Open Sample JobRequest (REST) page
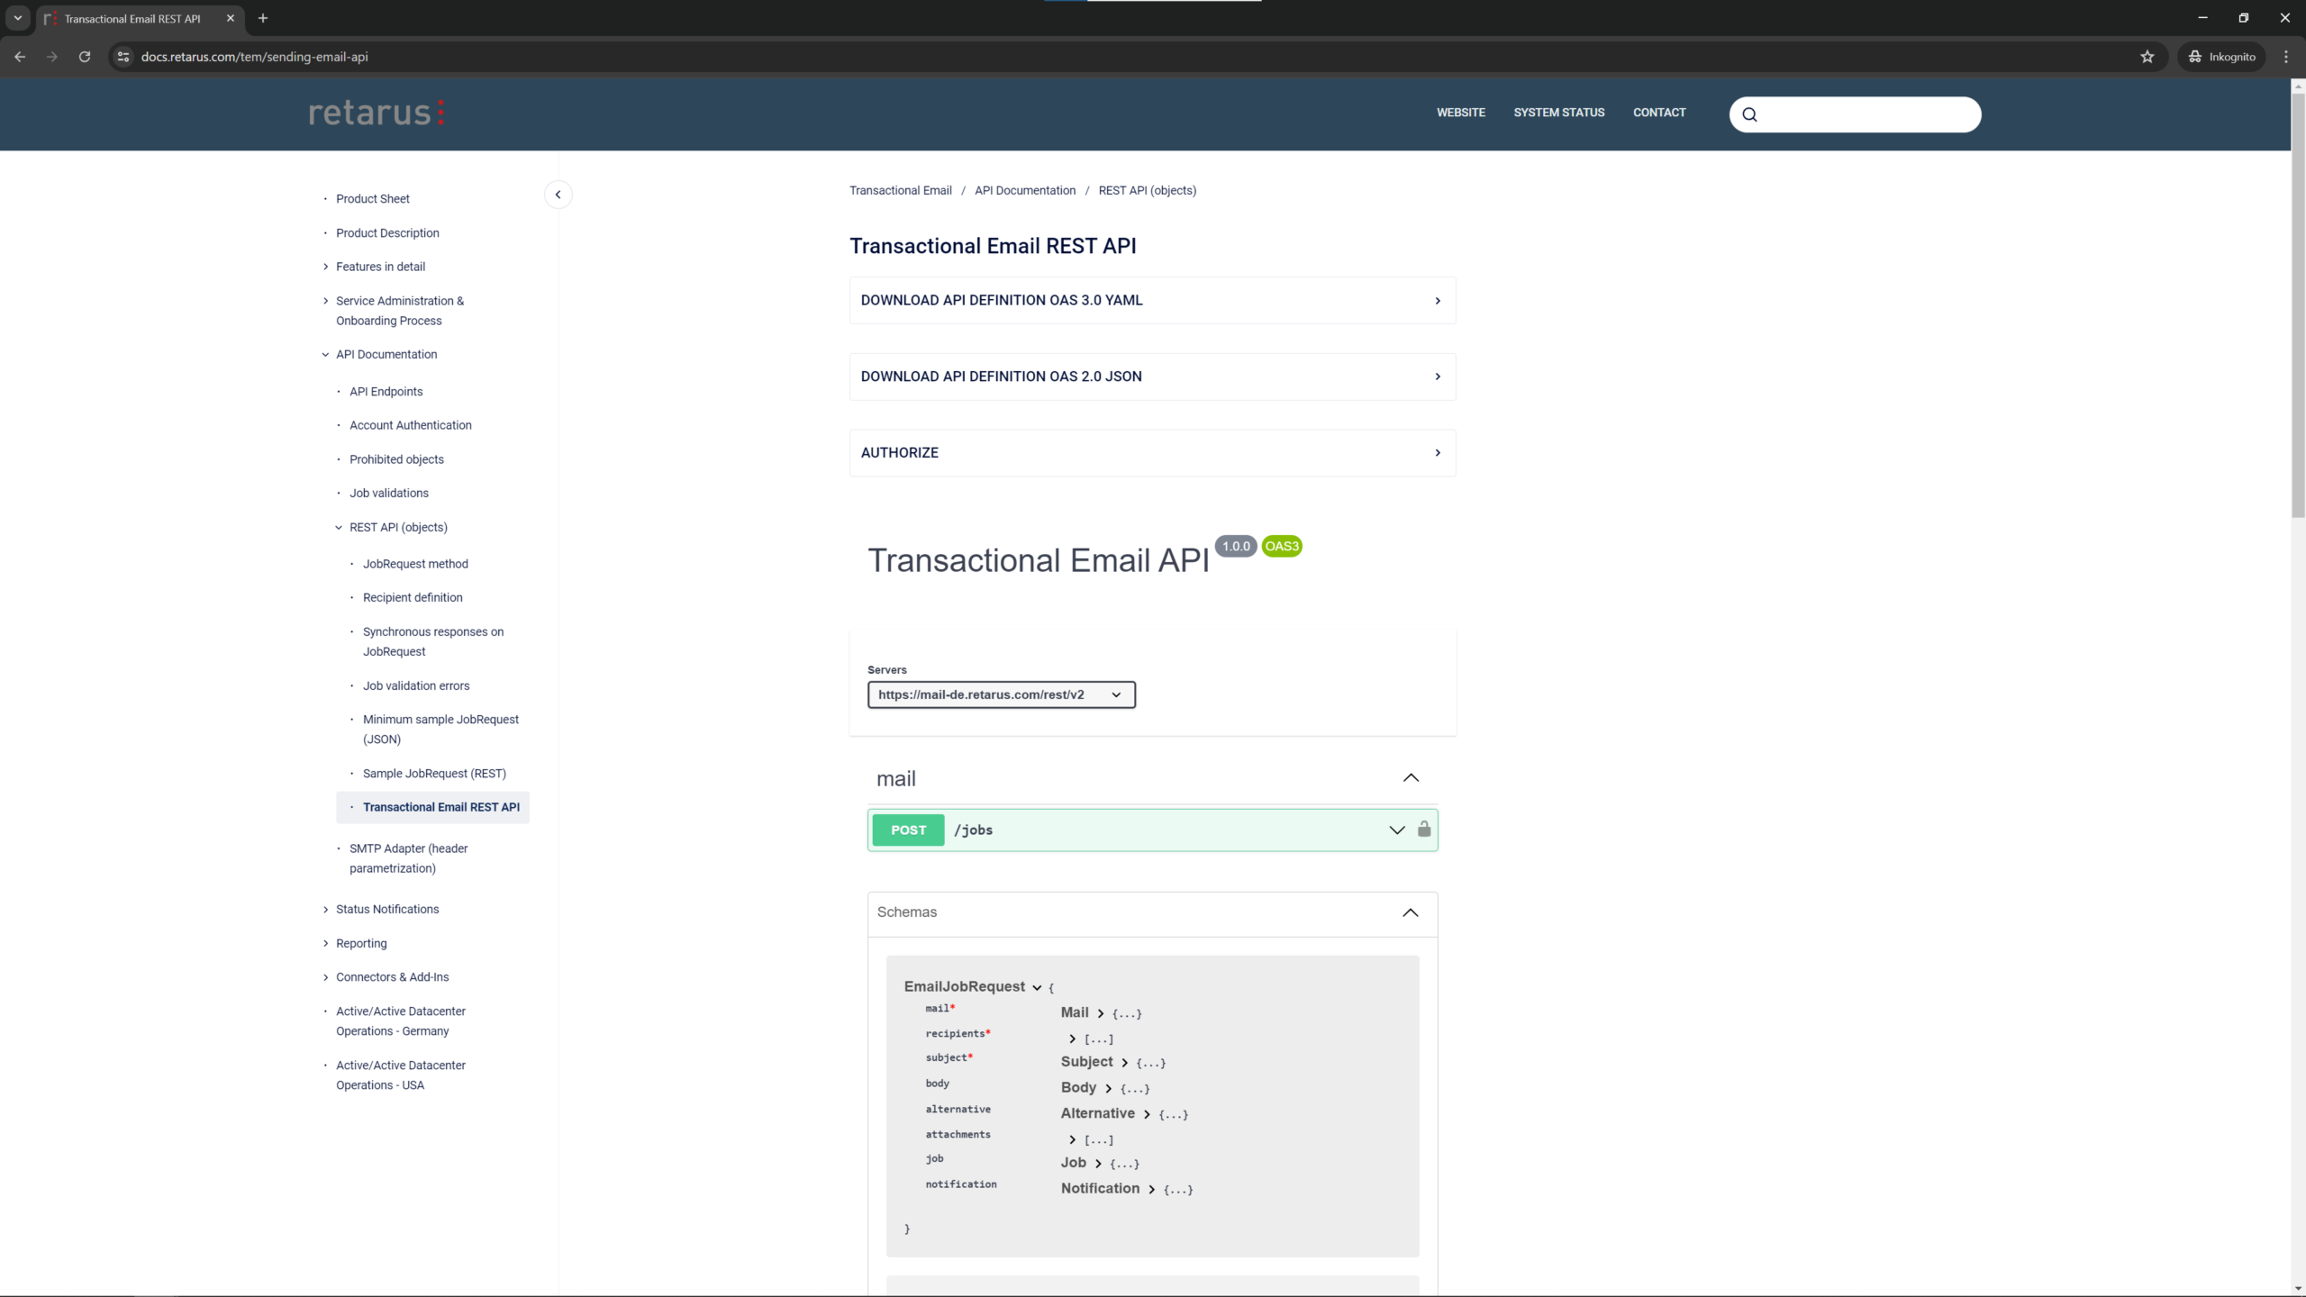The image size is (2306, 1297). (434, 774)
